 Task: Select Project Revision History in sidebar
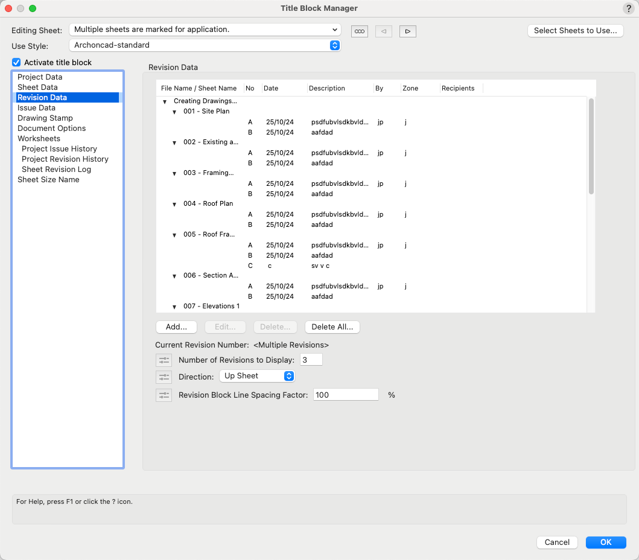[65, 159]
